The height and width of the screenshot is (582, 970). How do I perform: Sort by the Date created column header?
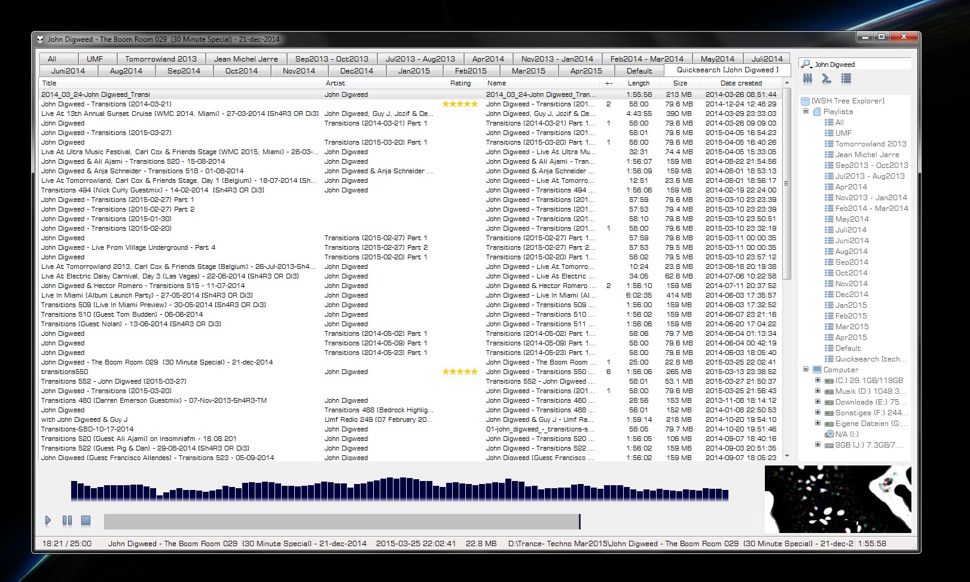click(x=741, y=83)
